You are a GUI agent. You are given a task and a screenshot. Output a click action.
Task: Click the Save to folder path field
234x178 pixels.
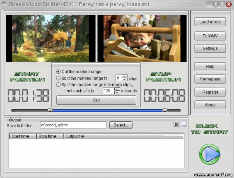tap(73, 125)
